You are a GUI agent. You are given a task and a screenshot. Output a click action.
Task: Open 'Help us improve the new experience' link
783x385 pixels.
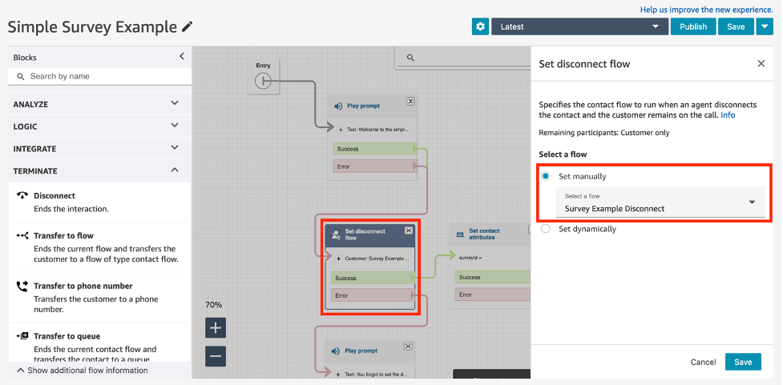707,10
